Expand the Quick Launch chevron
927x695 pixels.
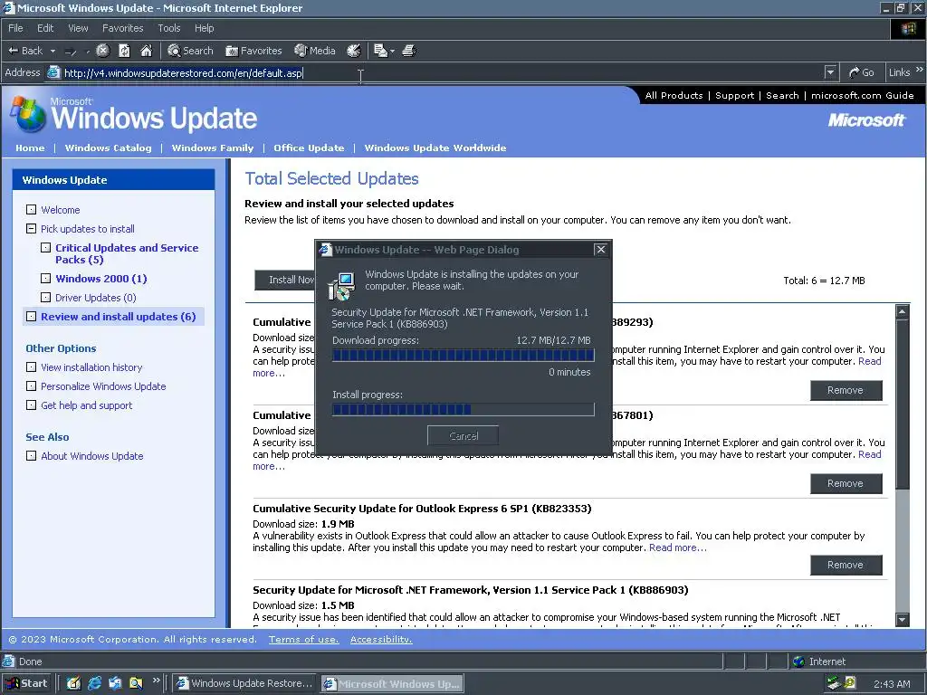[156, 681]
